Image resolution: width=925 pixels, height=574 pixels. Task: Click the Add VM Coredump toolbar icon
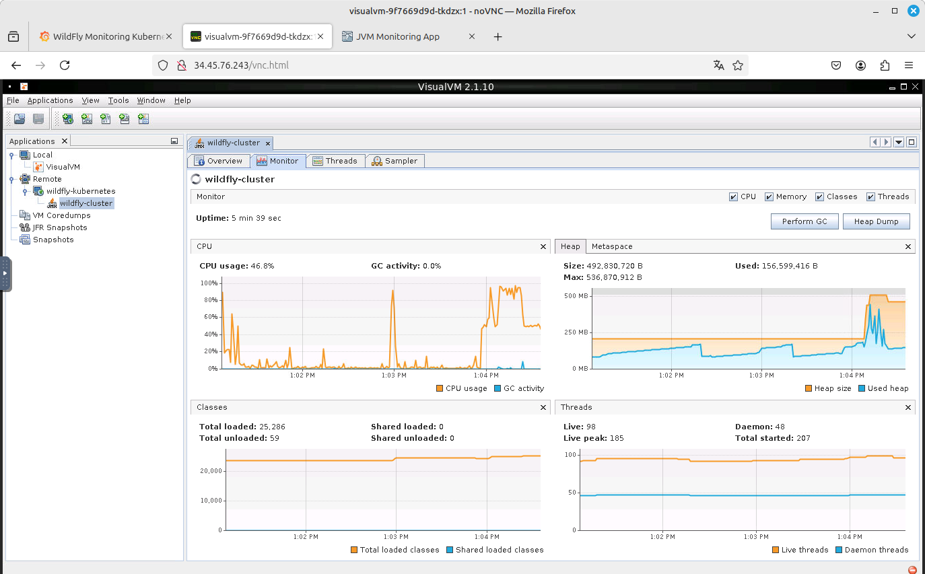[x=105, y=119]
